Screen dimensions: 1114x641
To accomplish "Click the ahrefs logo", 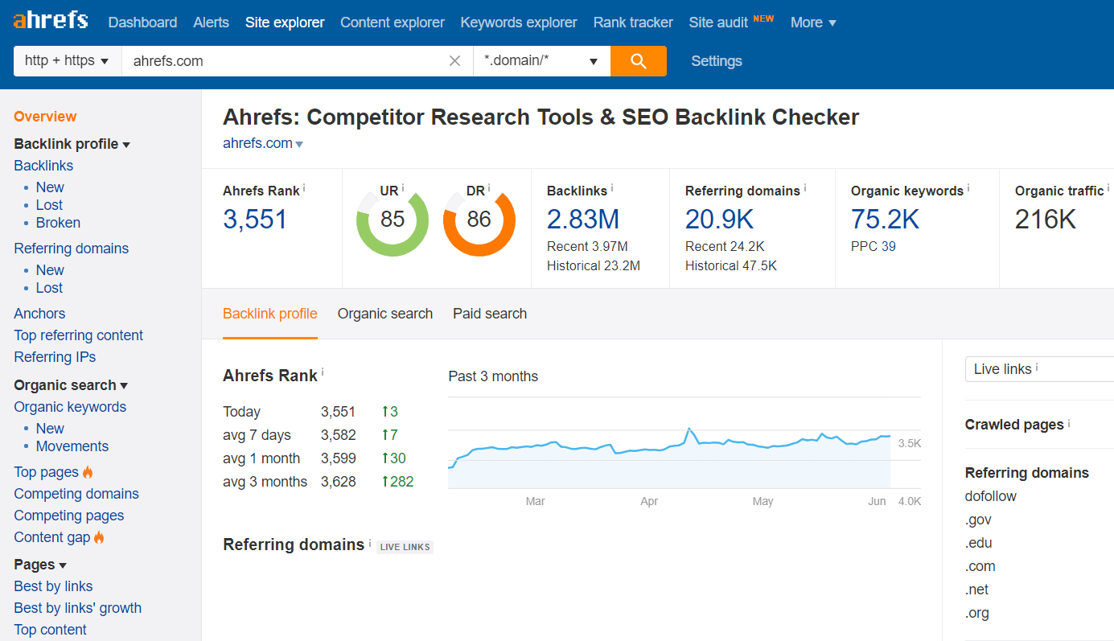I will [x=51, y=20].
